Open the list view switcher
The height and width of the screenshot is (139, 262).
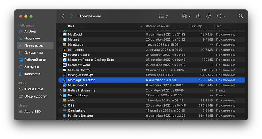[164, 16]
